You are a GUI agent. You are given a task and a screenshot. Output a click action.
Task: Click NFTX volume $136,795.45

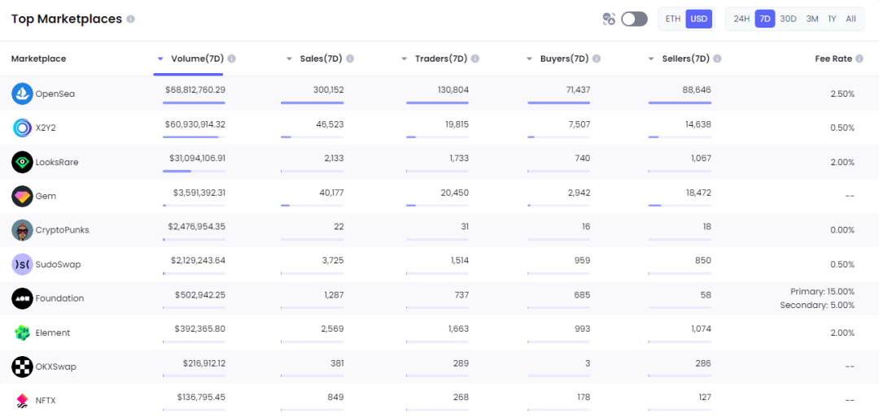[202, 397]
